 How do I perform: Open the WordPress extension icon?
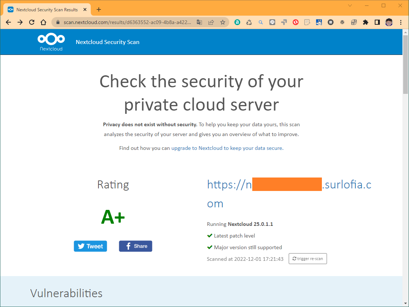[342, 22]
